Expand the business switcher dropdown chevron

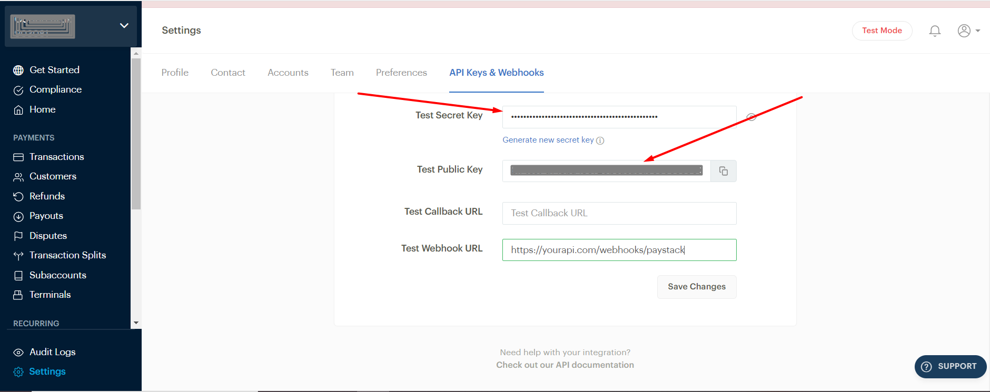tap(124, 26)
